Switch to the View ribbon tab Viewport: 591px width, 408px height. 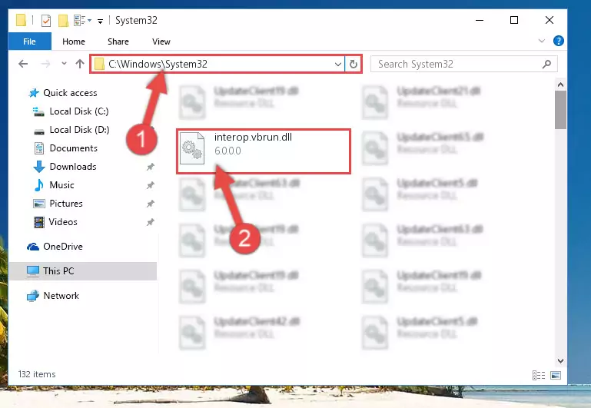pyautogui.click(x=161, y=41)
